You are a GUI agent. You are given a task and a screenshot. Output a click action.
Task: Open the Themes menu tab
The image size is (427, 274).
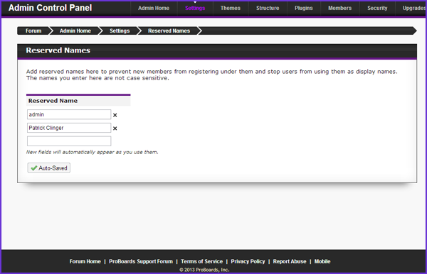(231, 8)
